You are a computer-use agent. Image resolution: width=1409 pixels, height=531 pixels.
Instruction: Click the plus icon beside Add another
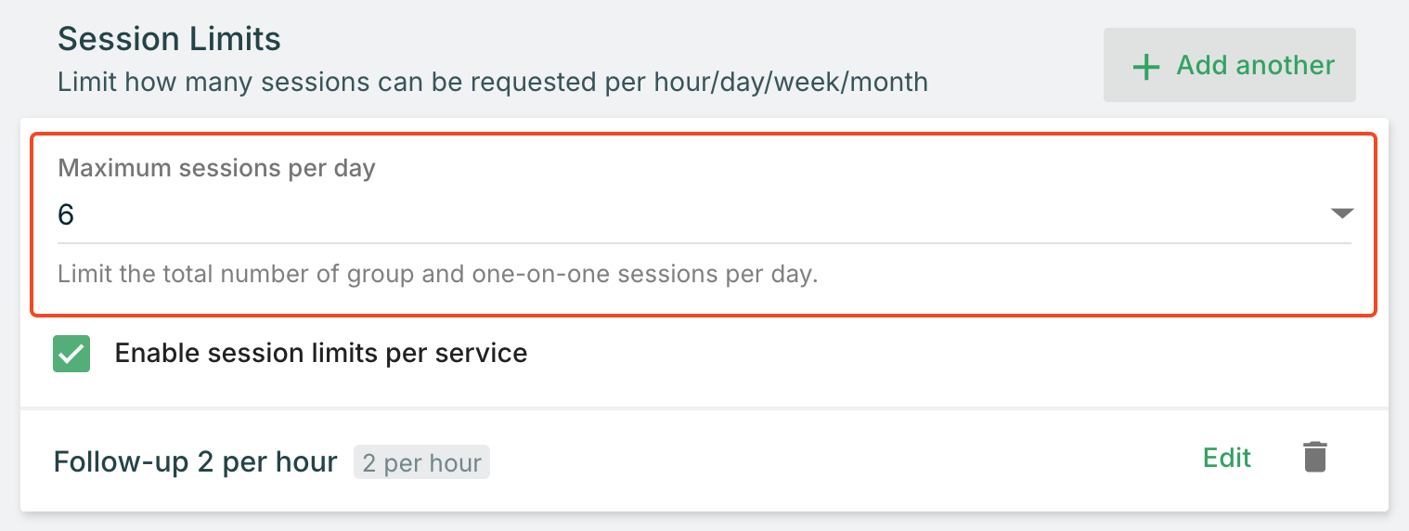pyautogui.click(x=1146, y=67)
